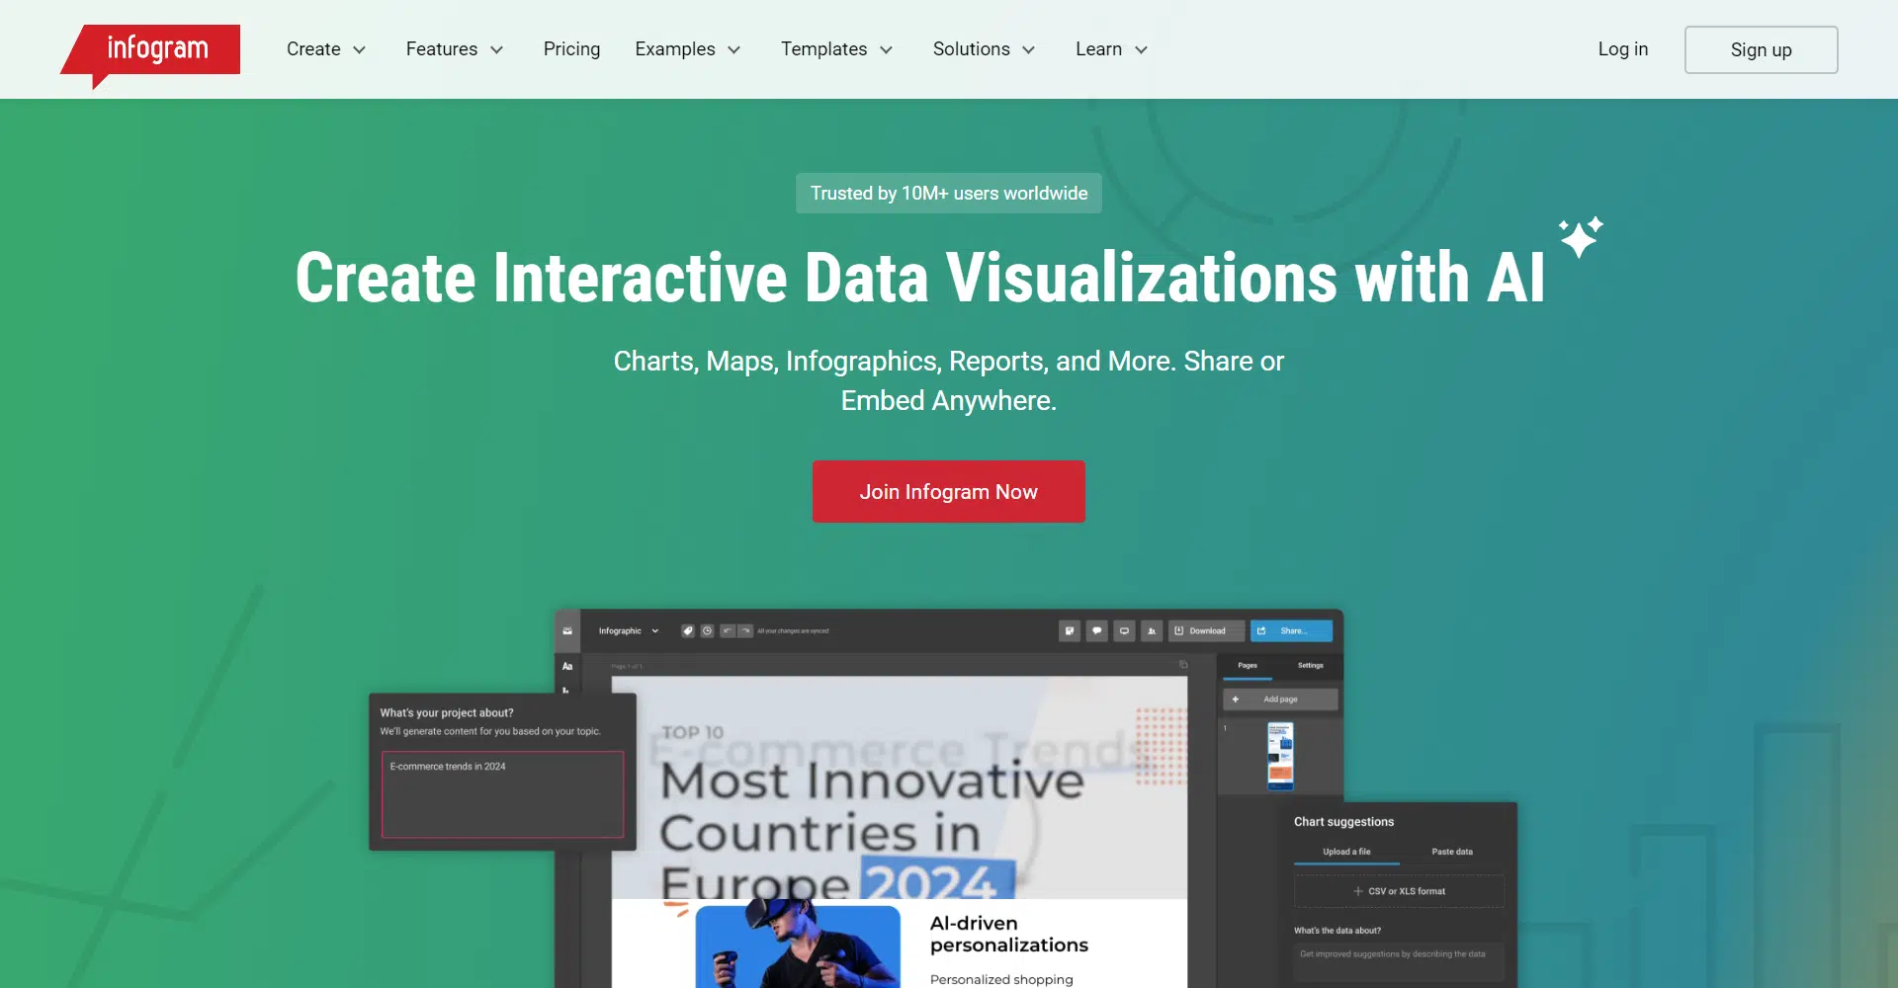
Task: Click the presentation screen icon in editor
Action: click(1124, 631)
